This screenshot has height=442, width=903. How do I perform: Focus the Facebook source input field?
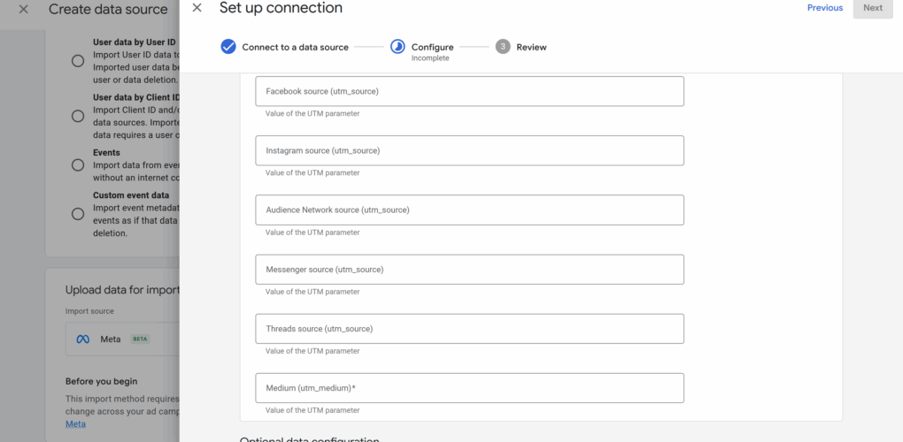click(469, 91)
